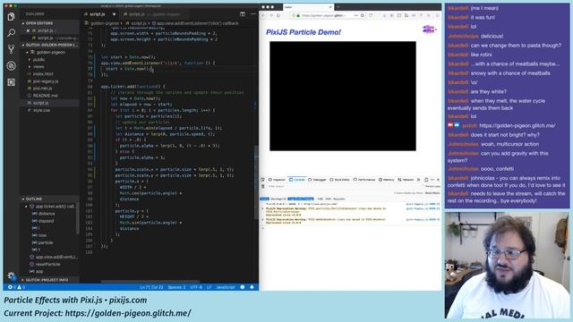Toggle the Persist Logs checkbox in console
Image resolution: width=573 pixels, height=322 pixels.
click(432, 186)
